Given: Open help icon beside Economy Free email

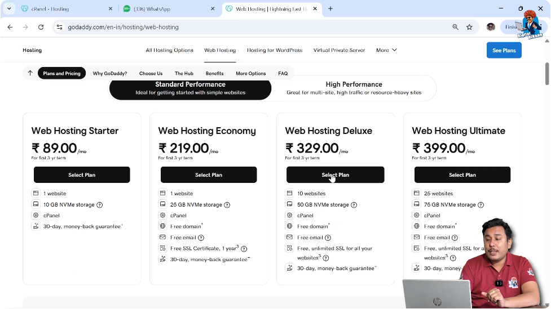Looking at the screenshot, I should tap(201, 238).
